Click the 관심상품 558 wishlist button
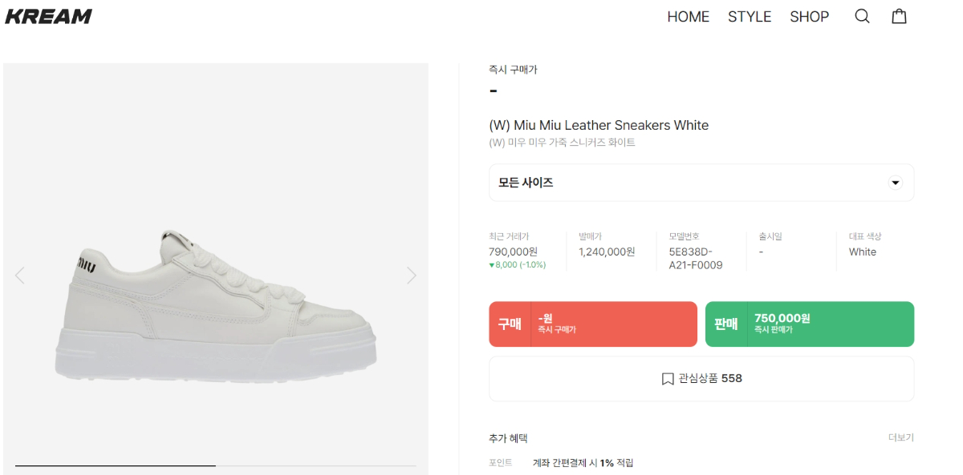Viewport: 963px width, 475px height. pos(701,379)
